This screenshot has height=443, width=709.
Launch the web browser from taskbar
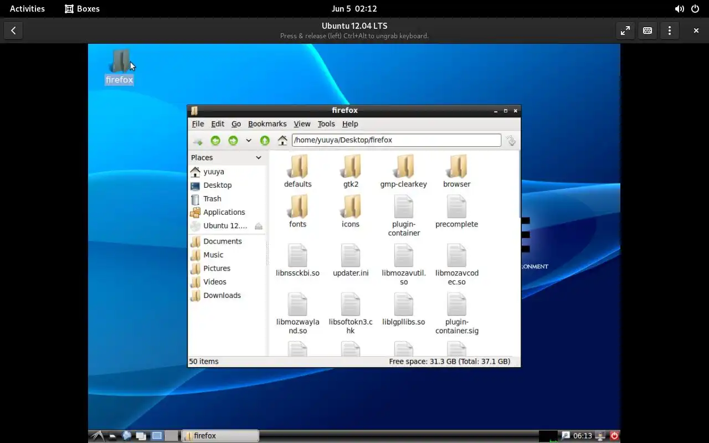pyautogui.click(x=127, y=436)
